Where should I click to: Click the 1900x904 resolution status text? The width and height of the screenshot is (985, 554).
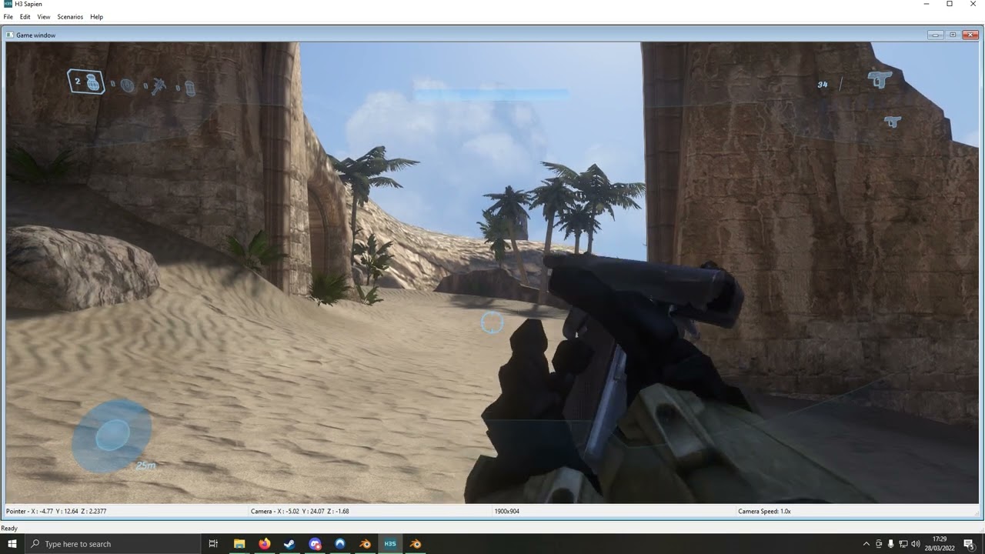tap(506, 511)
